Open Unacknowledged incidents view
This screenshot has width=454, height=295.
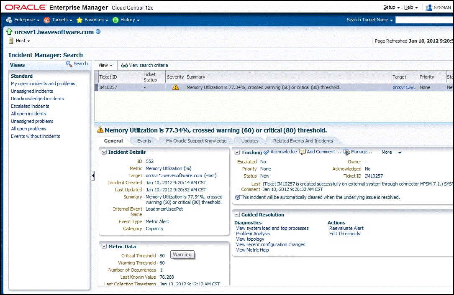click(37, 99)
